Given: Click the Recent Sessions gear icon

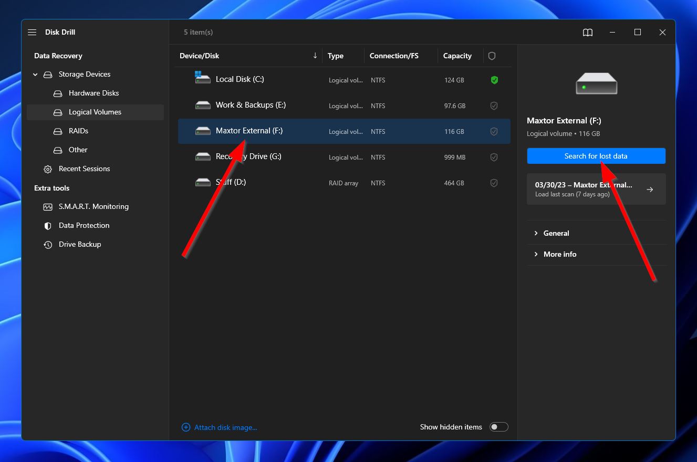Looking at the screenshot, I should coord(48,169).
